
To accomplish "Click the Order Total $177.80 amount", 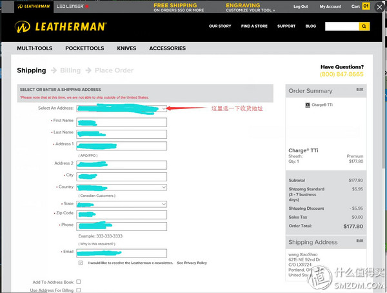I will coord(353,227).
